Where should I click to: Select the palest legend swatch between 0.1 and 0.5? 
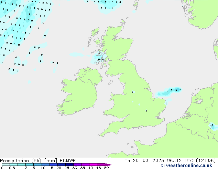(6, 165)
